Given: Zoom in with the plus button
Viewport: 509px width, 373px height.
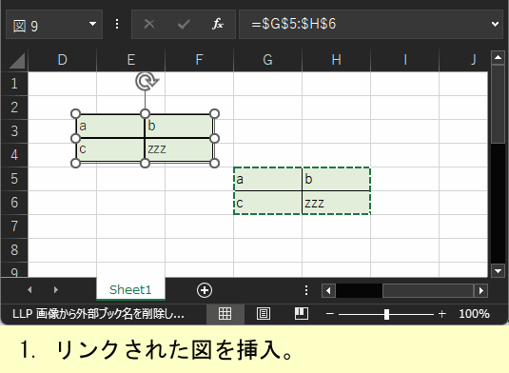Looking at the screenshot, I should coord(441,314).
